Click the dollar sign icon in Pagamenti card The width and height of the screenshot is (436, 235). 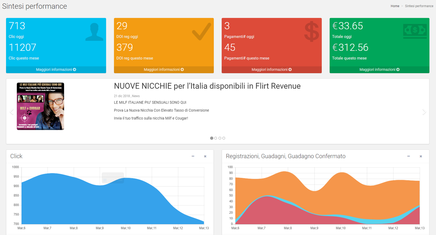[x=311, y=32]
